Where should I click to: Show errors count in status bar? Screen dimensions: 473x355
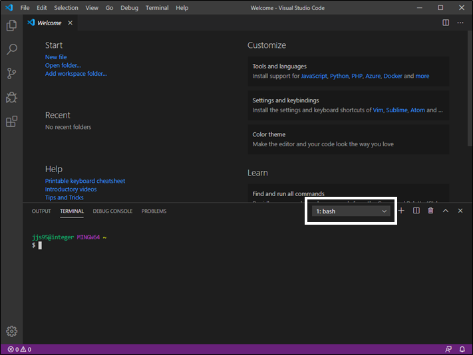coord(13,349)
